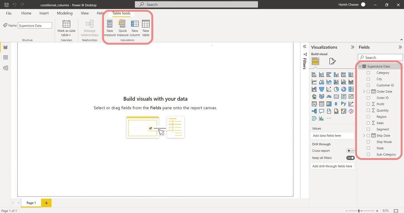Open the Harish Chavan account
This screenshot has height=213, width=404.
pyautogui.click(x=352, y=4)
